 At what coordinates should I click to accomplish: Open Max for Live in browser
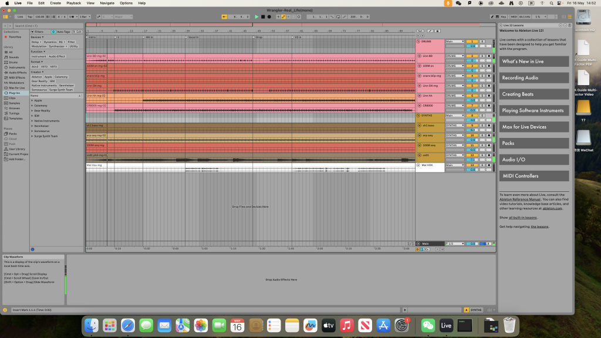16,87
